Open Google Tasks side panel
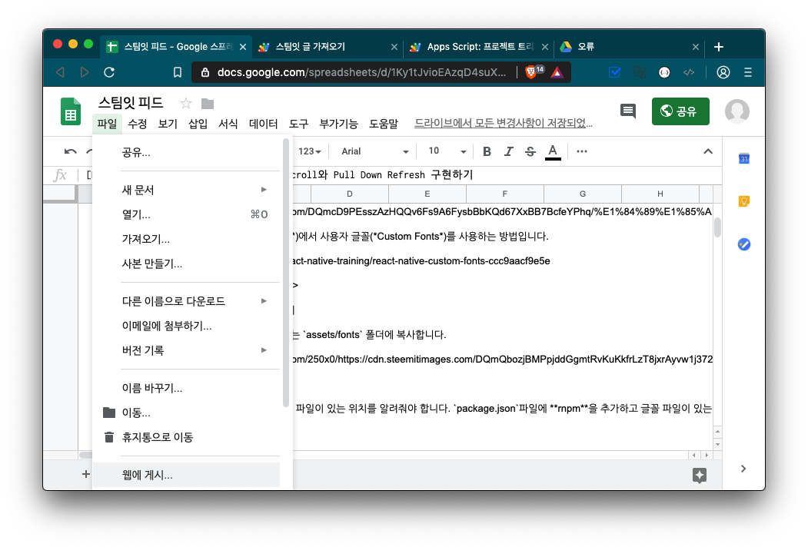The height and width of the screenshot is (547, 808). (743, 244)
